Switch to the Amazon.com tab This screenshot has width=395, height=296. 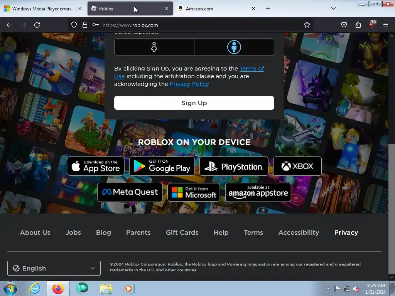tap(217, 9)
